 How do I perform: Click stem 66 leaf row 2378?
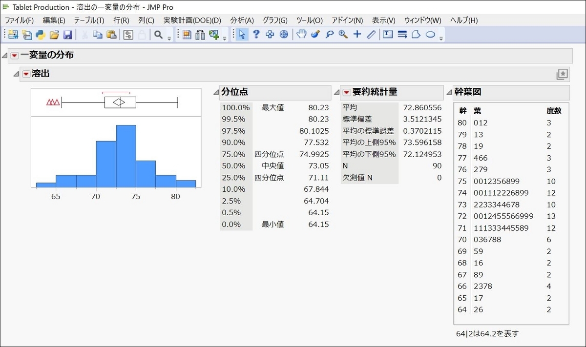coord(483,286)
